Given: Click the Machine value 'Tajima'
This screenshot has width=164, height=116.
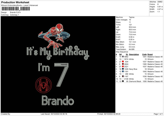Looking at the screenshot, I should click(131, 17).
